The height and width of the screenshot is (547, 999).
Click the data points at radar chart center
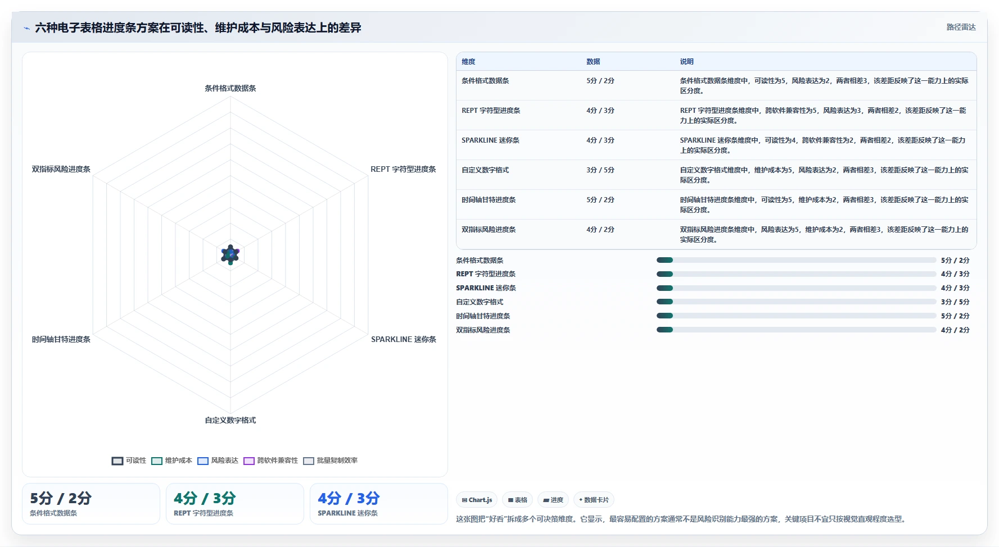click(x=230, y=254)
